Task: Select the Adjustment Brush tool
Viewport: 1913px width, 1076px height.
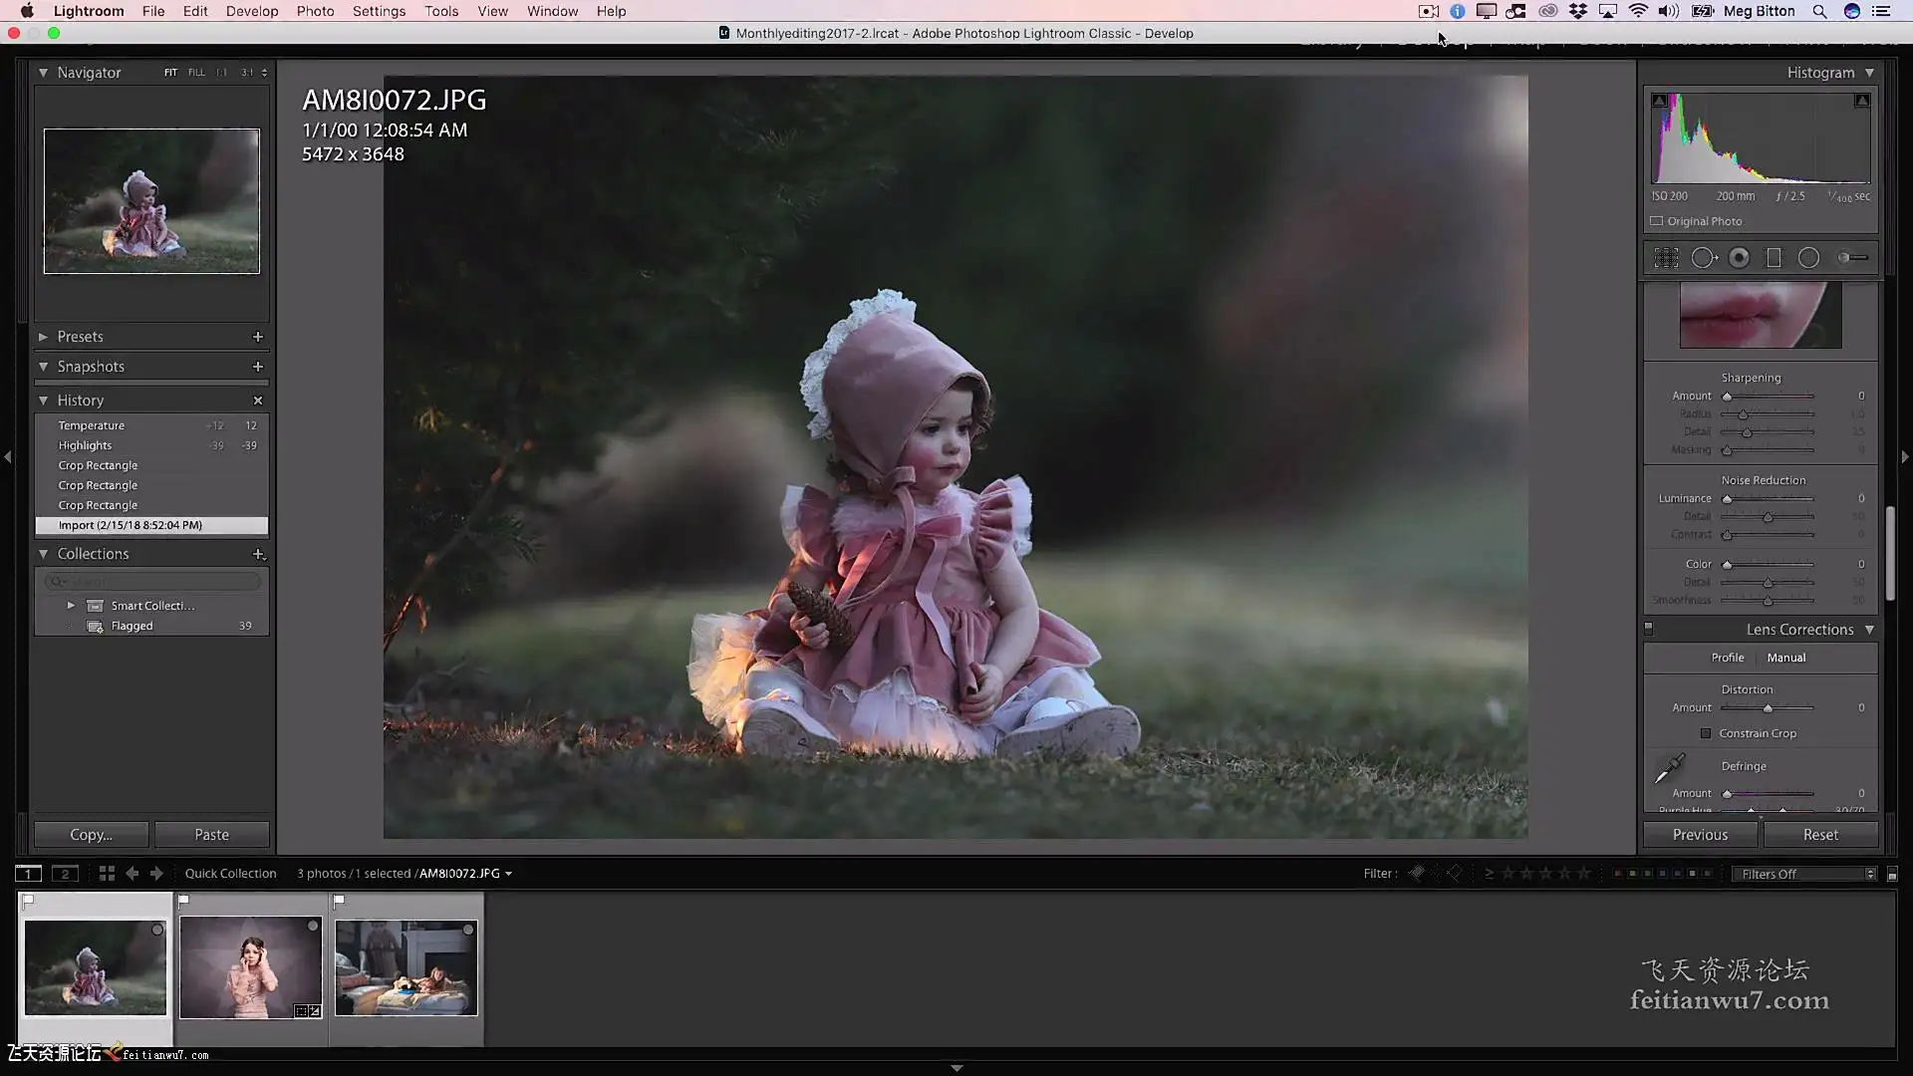Action: pos(1852,258)
